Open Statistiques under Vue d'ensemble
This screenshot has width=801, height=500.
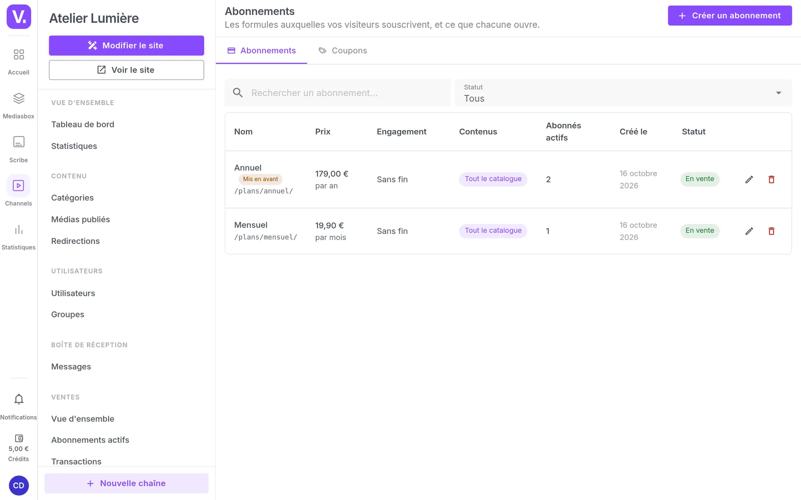[x=74, y=146]
